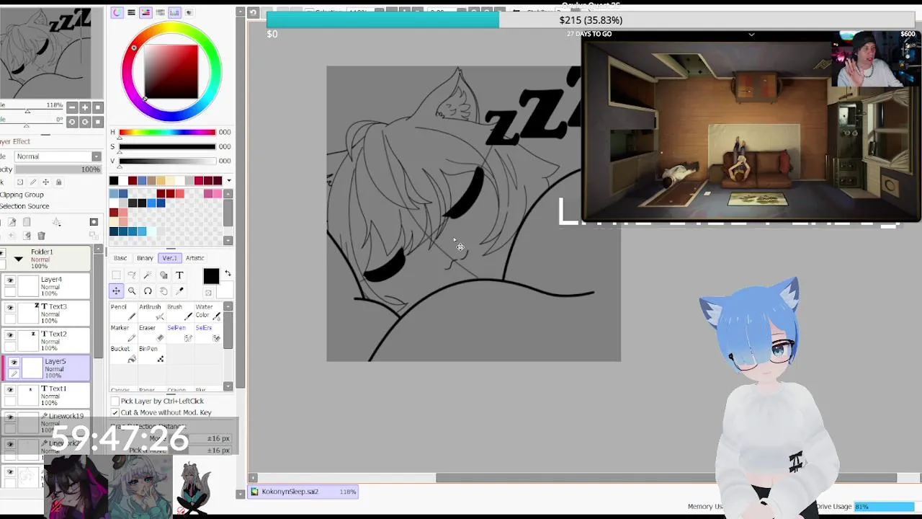
Task: Click the undo arrow above canvas
Action: [253, 12]
